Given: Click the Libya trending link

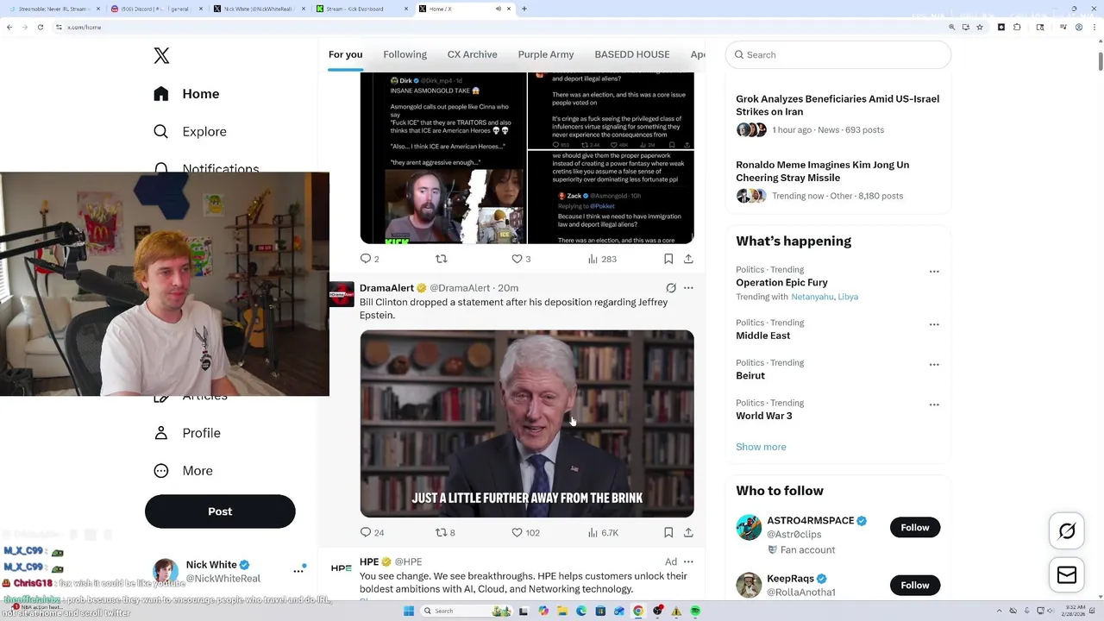Looking at the screenshot, I should (848, 297).
